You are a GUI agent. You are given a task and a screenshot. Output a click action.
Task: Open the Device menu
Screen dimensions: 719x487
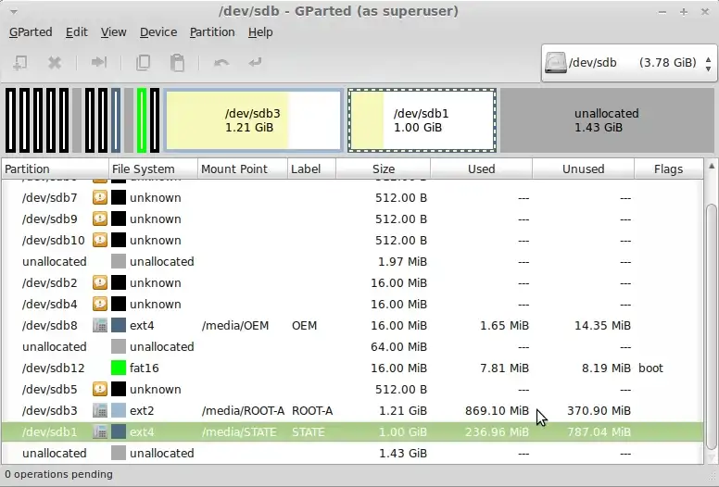point(158,31)
